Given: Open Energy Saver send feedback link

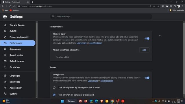Looking at the screenshot, I should [107, 81].
